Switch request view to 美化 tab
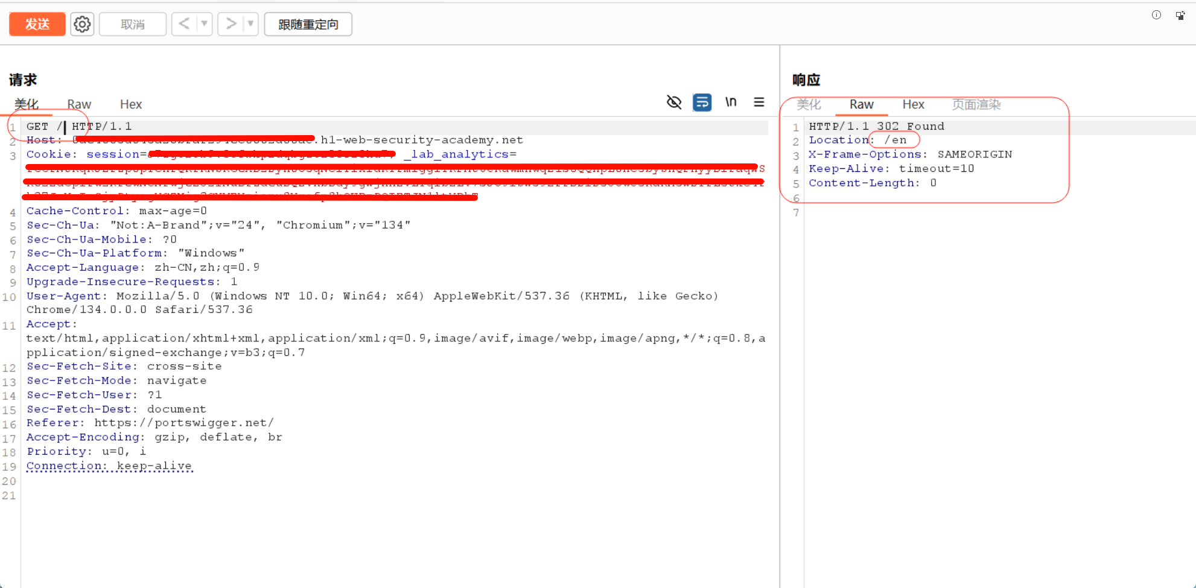 click(x=27, y=104)
